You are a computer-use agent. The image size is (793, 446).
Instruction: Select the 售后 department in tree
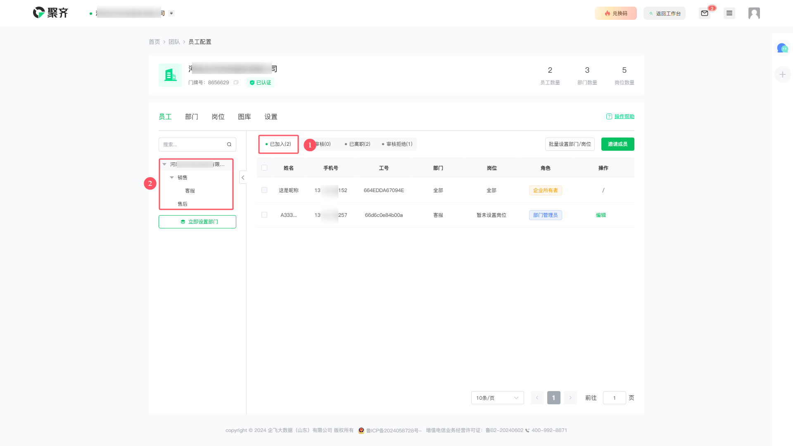tap(183, 204)
